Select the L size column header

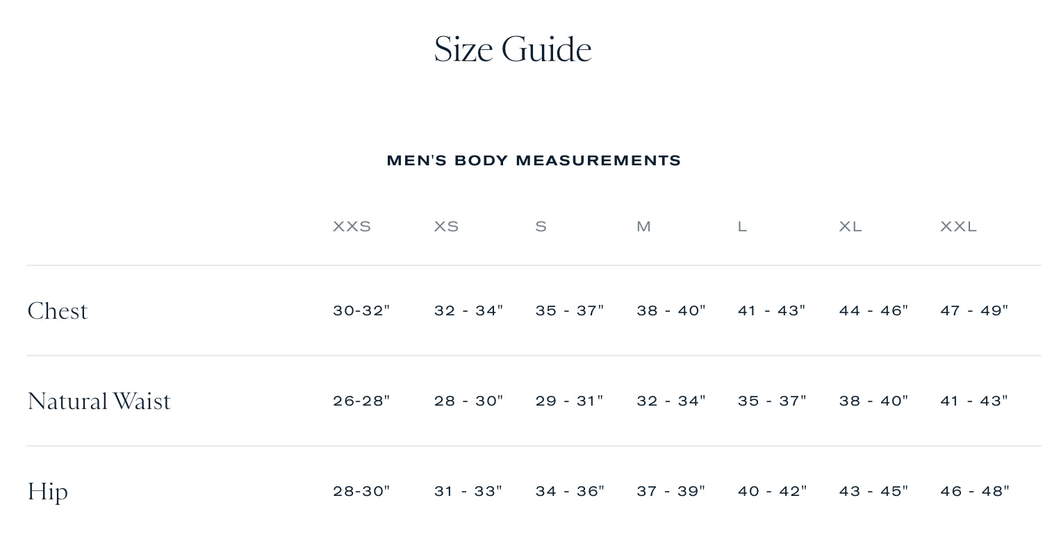pyautogui.click(x=742, y=226)
